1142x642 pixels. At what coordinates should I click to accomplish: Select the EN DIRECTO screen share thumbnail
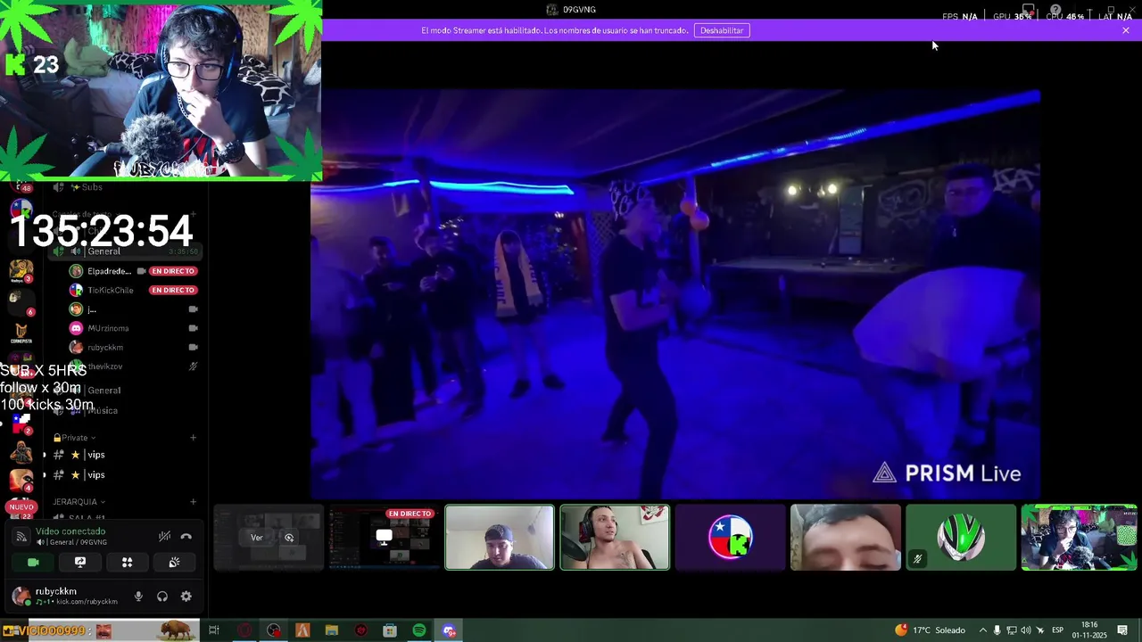pos(384,538)
